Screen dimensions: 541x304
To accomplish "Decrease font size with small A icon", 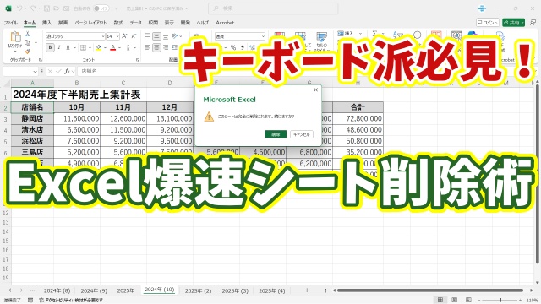I will tap(134, 36).
